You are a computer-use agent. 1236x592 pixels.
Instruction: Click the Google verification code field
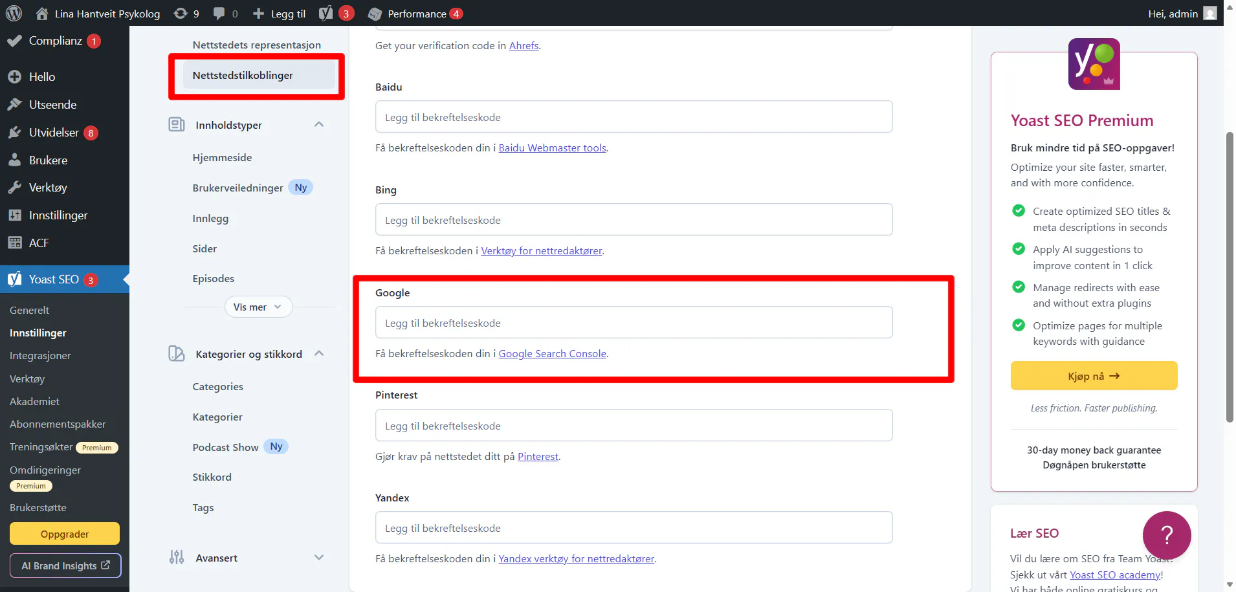[633, 322]
